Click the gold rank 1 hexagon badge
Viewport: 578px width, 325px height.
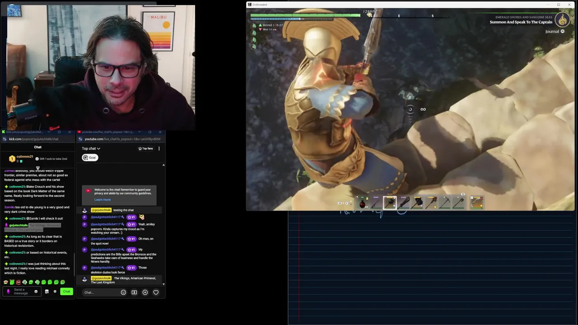[x=12, y=159]
